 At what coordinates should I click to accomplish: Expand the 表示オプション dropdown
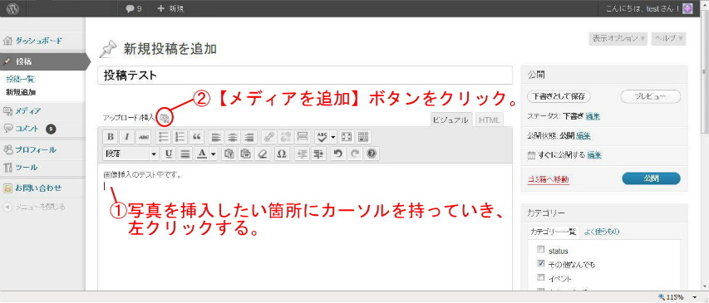618,38
